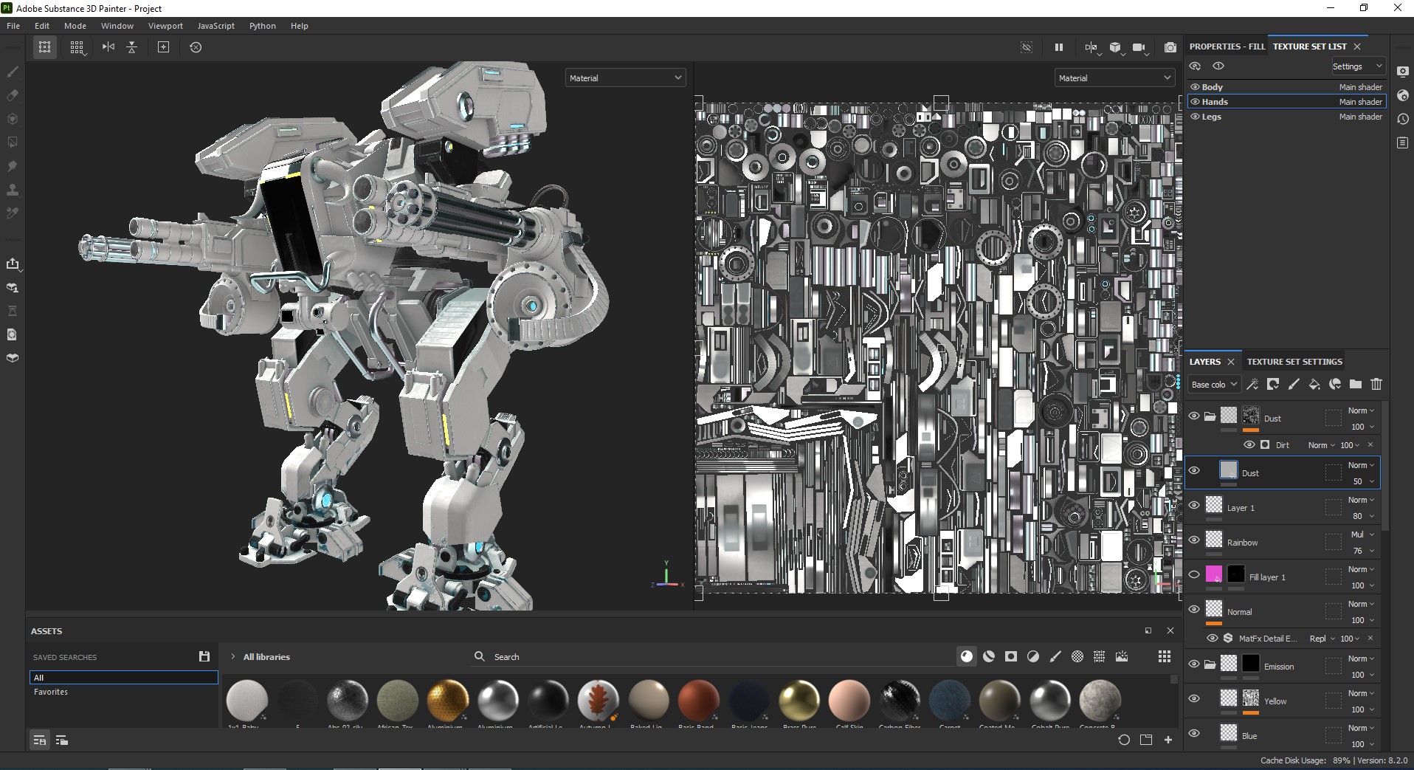Viewport: 1414px width, 770px height.
Task: Open Settings dropdown in Texture Set List
Action: click(x=1356, y=66)
